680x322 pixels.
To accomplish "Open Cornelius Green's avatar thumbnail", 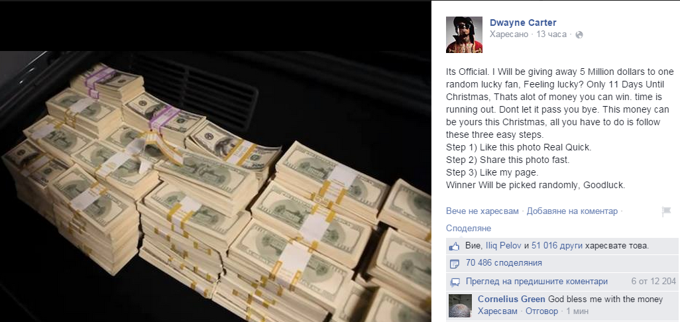I will coord(460,306).
